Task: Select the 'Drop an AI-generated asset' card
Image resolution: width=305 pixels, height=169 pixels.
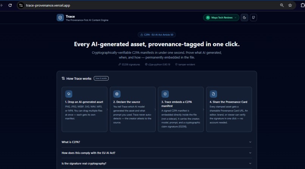Action: (84, 109)
